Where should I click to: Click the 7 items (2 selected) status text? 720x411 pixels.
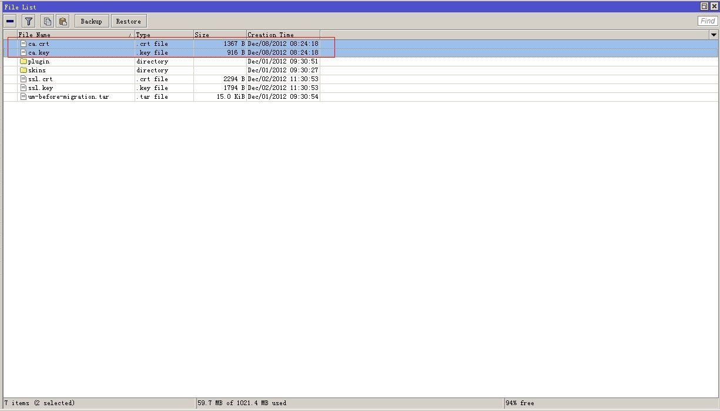[39, 403]
